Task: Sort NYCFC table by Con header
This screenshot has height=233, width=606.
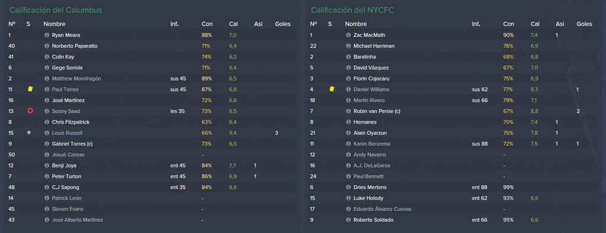Action: [x=508, y=24]
